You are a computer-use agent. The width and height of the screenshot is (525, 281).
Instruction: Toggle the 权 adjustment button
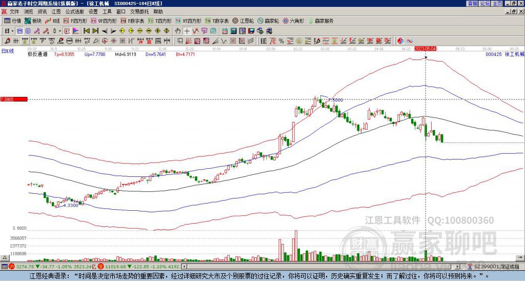tap(67, 31)
